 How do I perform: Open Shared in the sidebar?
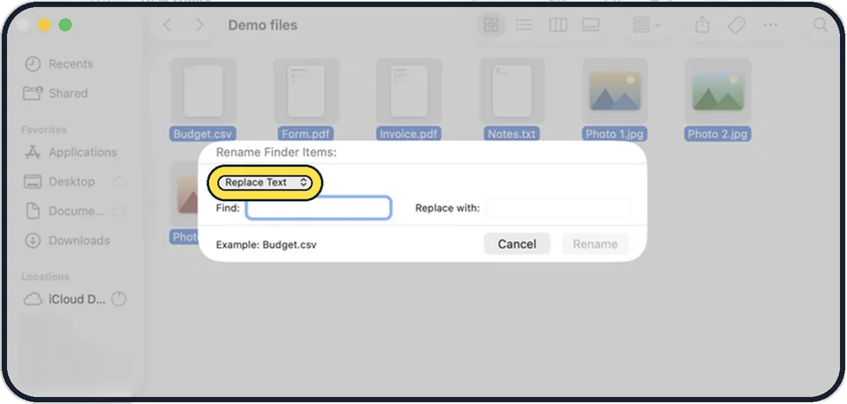point(56,93)
